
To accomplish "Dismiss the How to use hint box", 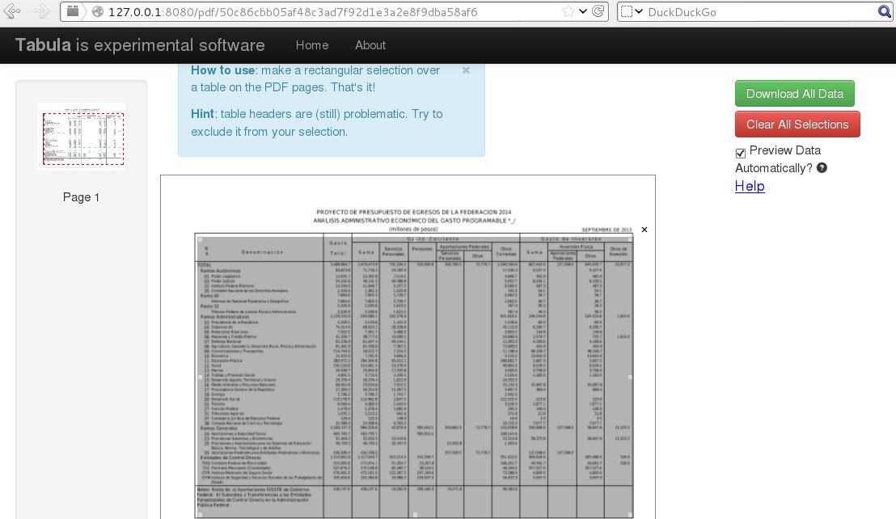I will point(466,70).
